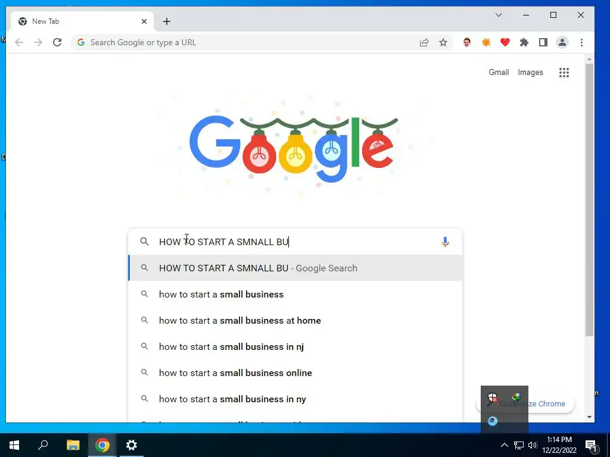The image size is (610, 457).
Task: Open a new tab with plus button
Action: tap(167, 21)
